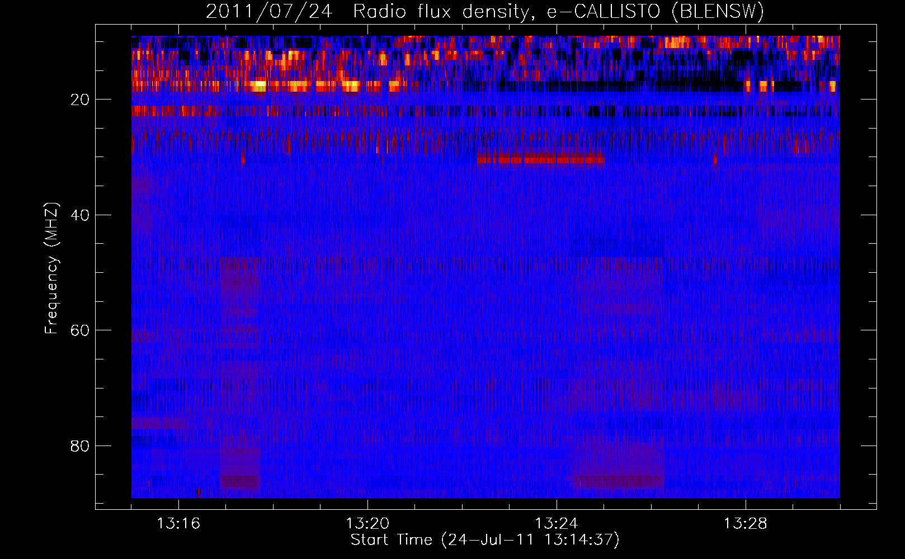Click the 13:16 time tick label
905x559 pixels.
point(179,524)
